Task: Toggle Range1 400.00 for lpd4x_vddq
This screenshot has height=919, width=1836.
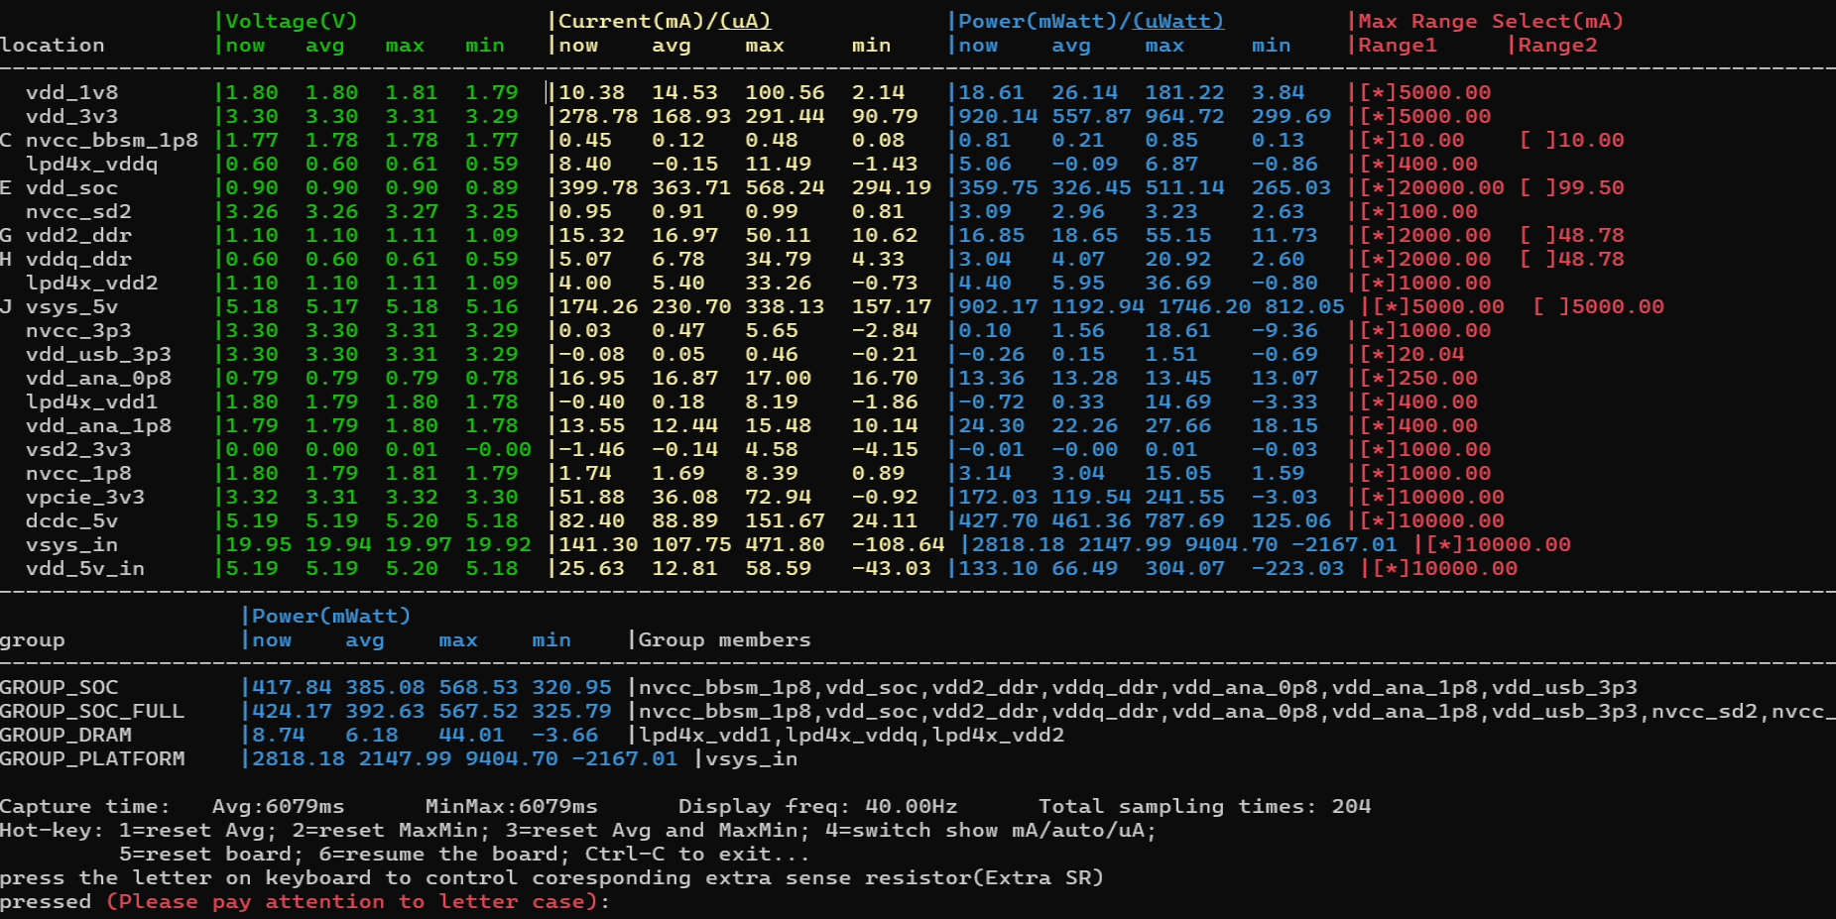Action: (x=1379, y=163)
